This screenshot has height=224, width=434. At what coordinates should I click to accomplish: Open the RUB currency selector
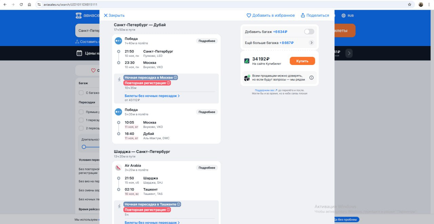click(348, 16)
